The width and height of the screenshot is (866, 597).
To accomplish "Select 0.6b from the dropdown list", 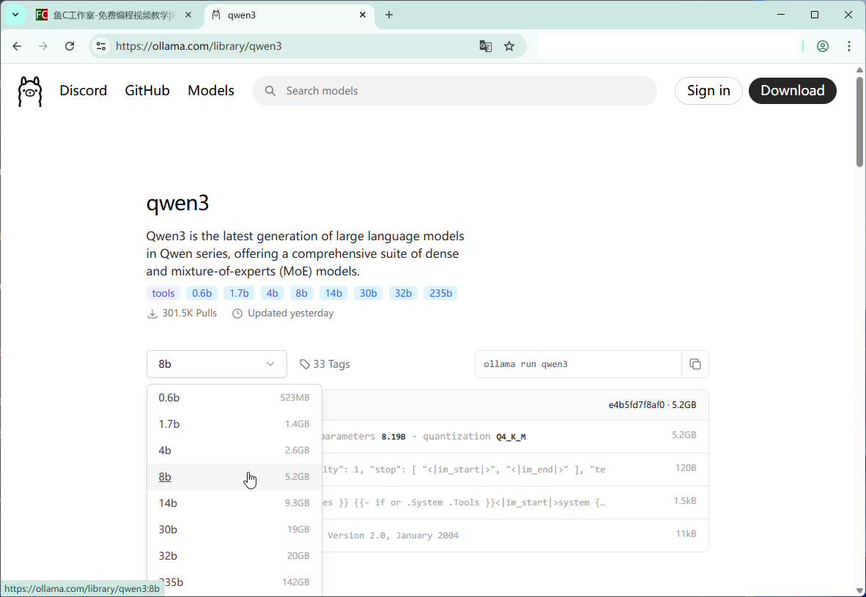I will (234, 398).
